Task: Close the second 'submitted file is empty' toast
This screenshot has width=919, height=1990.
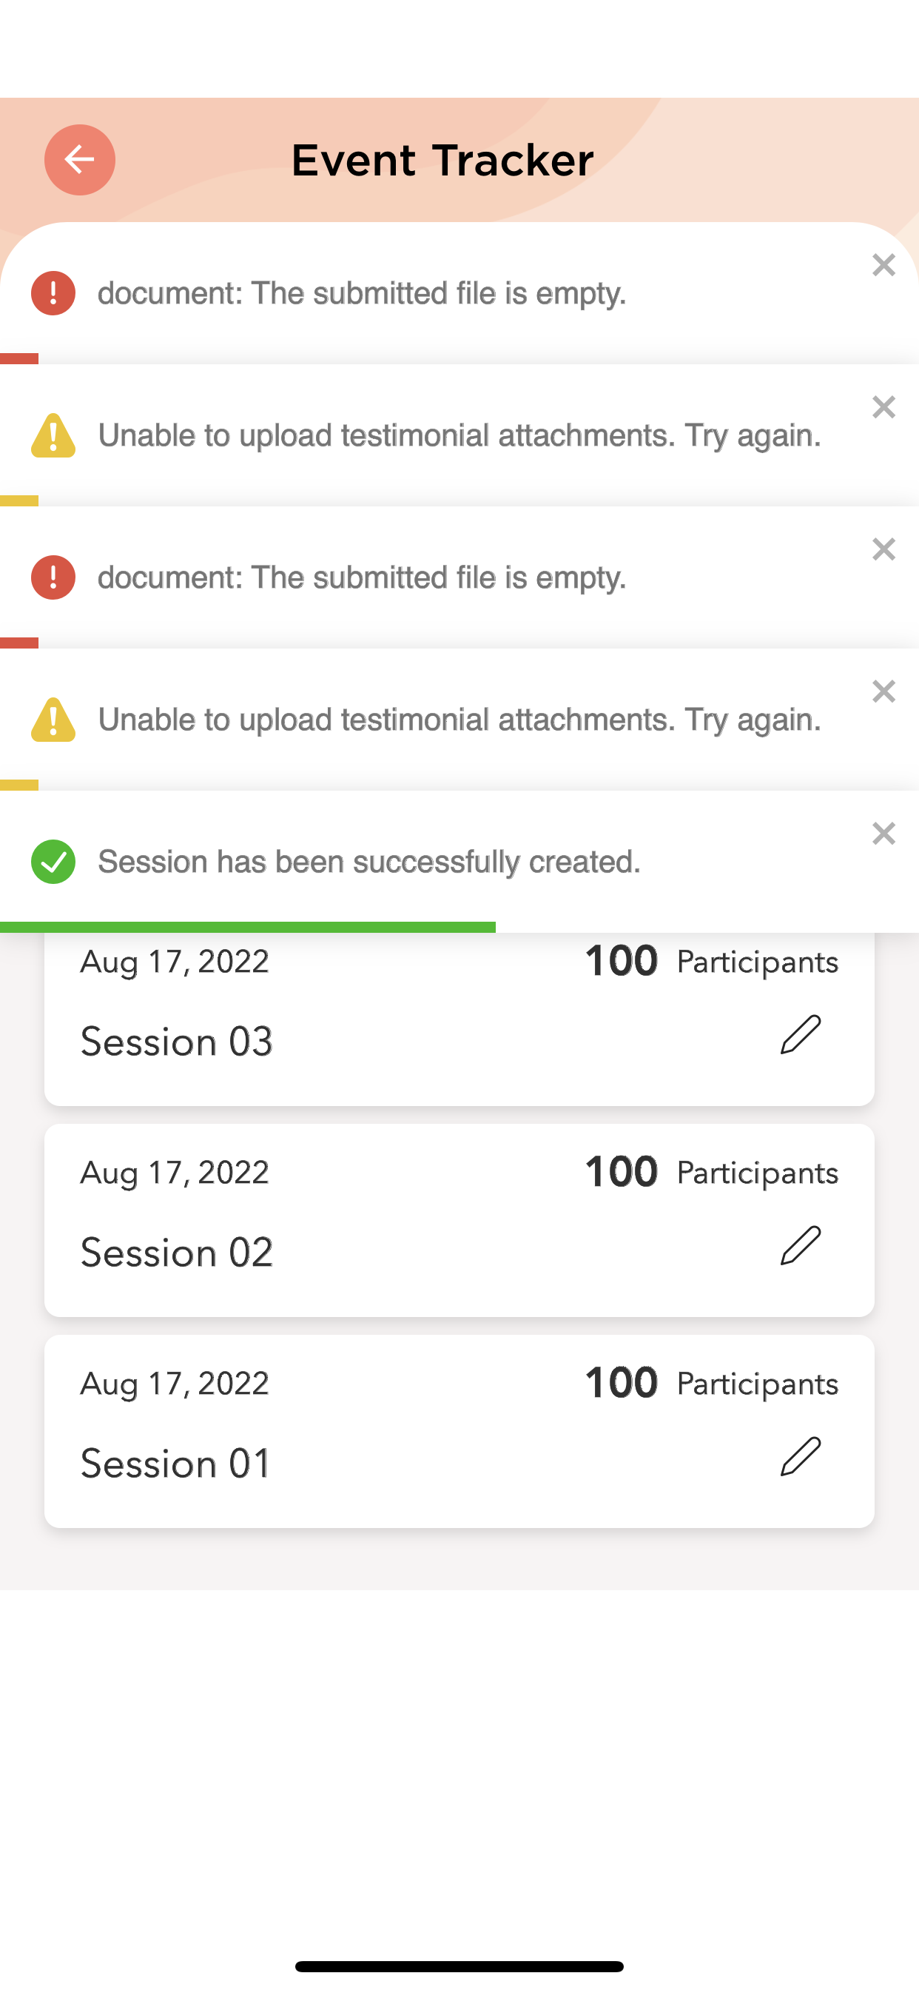Action: (883, 549)
